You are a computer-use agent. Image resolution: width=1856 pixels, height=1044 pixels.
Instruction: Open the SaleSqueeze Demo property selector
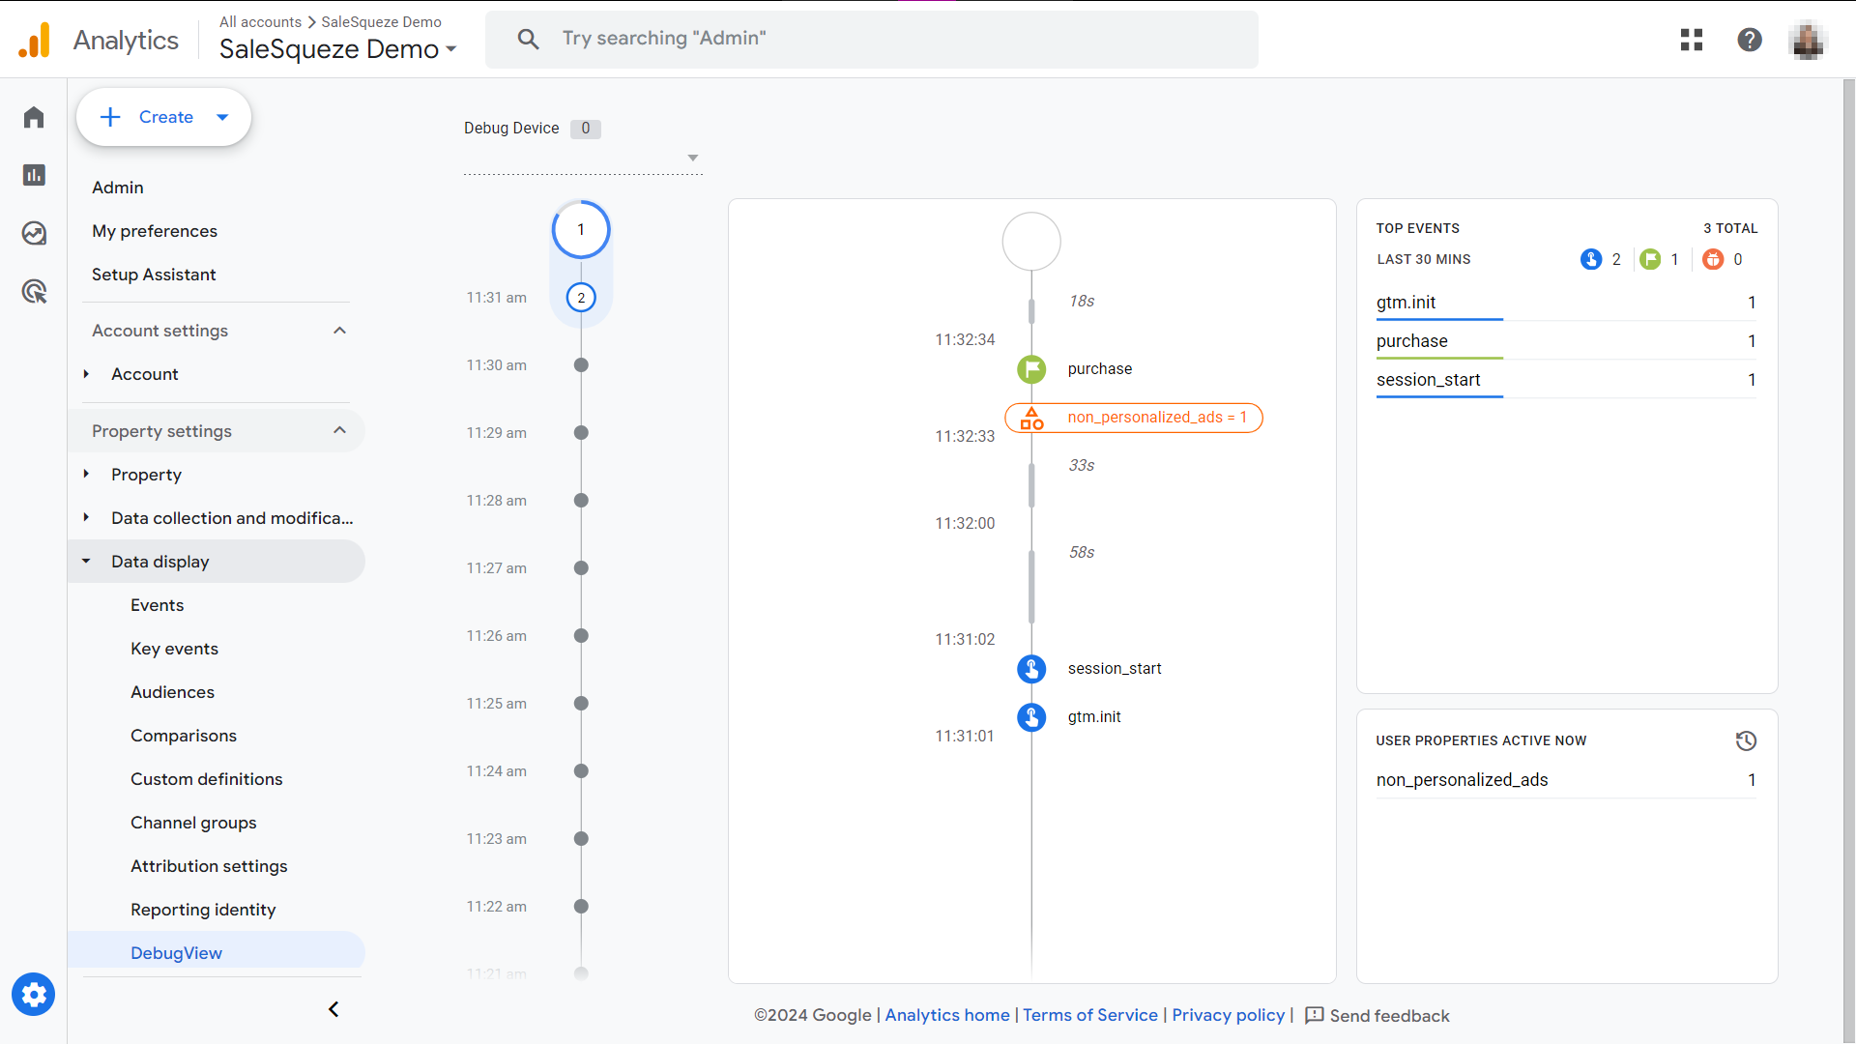(337, 49)
